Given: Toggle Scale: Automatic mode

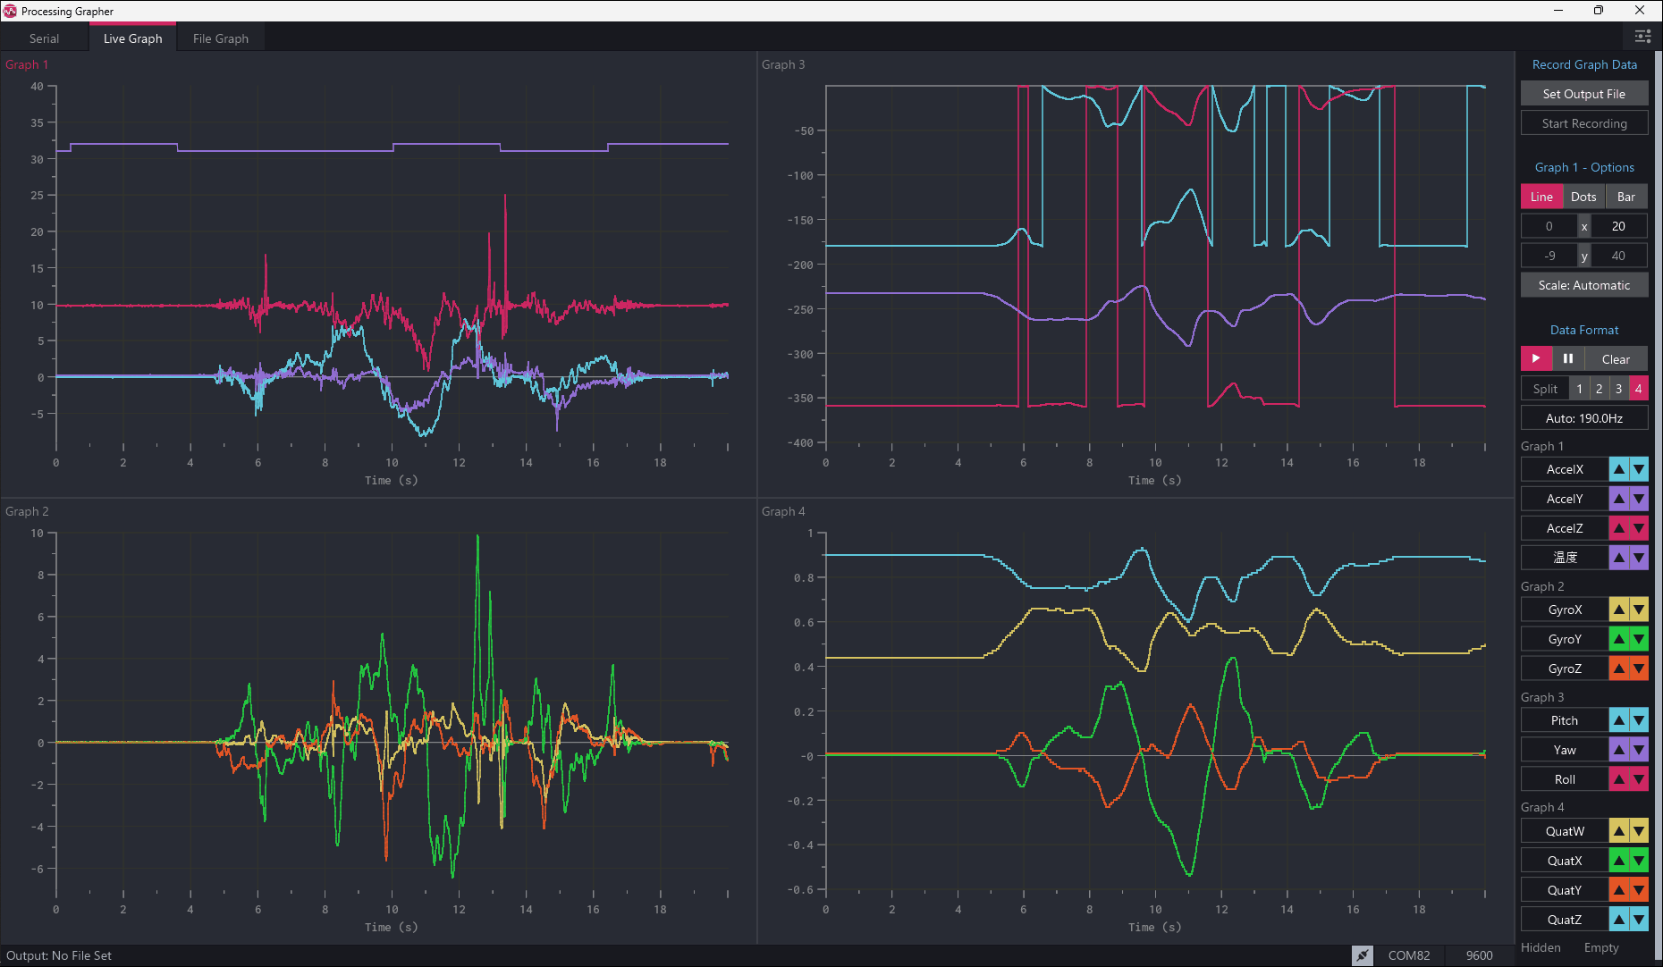Looking at the screenshot, I should coord(1583,285).
